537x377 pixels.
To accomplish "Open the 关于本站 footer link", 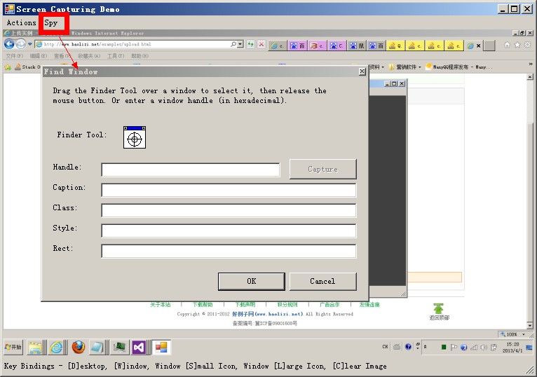I will (161, 304).
